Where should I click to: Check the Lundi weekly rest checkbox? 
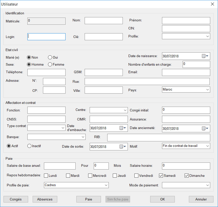(x=46, y=176)
